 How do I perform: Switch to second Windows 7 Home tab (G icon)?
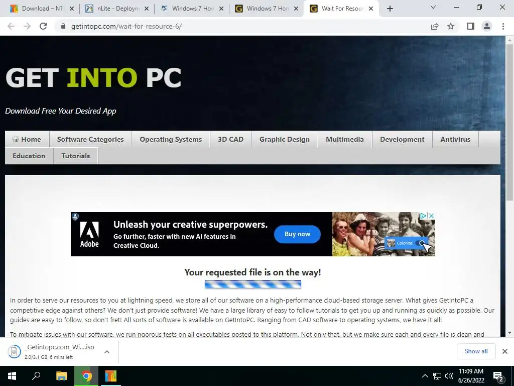(x=267, y=9)
